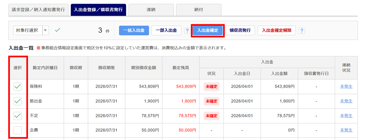Click help icon next to 入出金確定解除
Image resolution: width=366 pixels, height=140 pixels.
point(302,31)
